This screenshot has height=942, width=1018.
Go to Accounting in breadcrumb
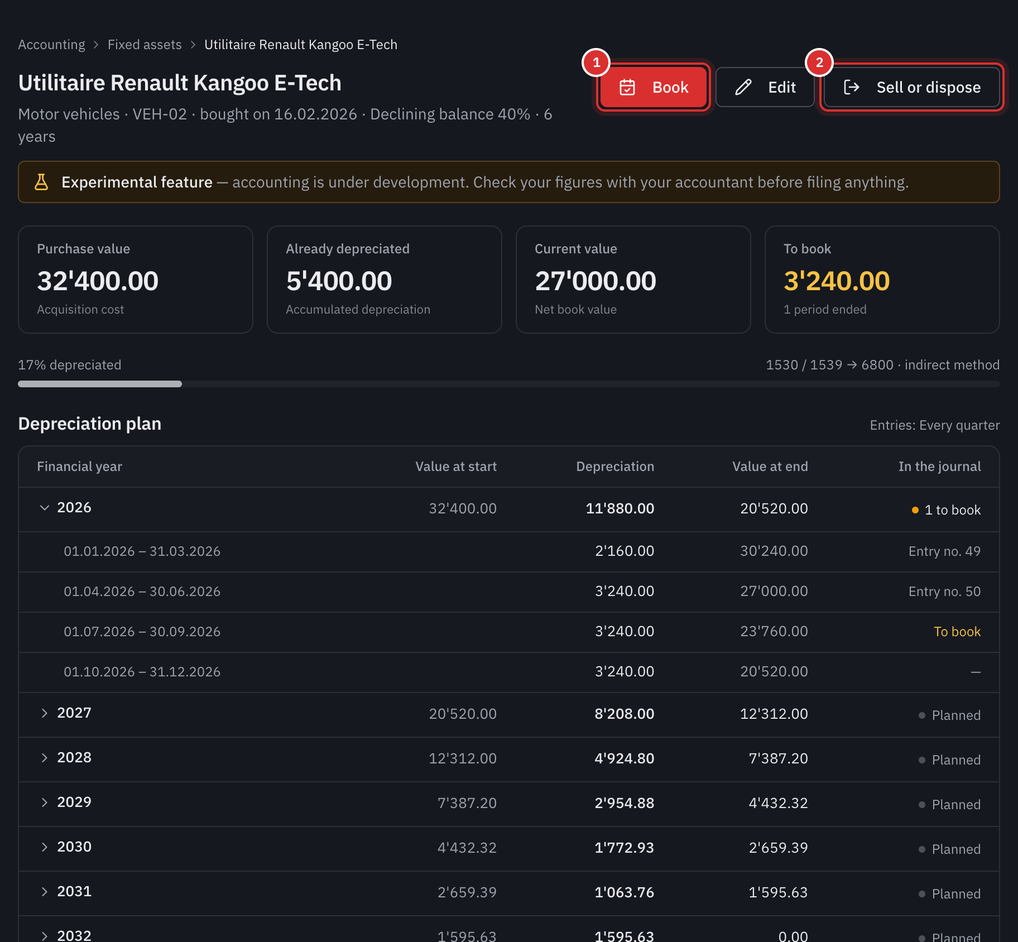click(51, 45)
